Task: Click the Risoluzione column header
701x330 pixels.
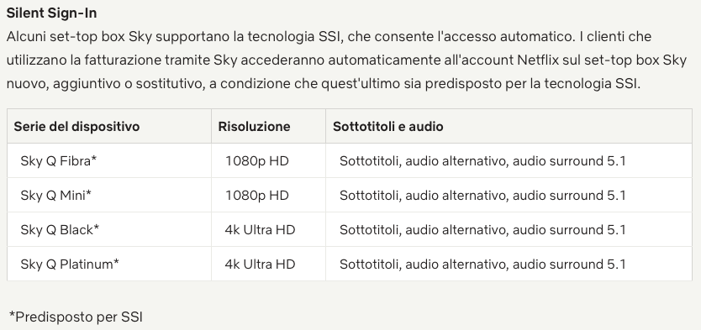Action: click(268, 126)
